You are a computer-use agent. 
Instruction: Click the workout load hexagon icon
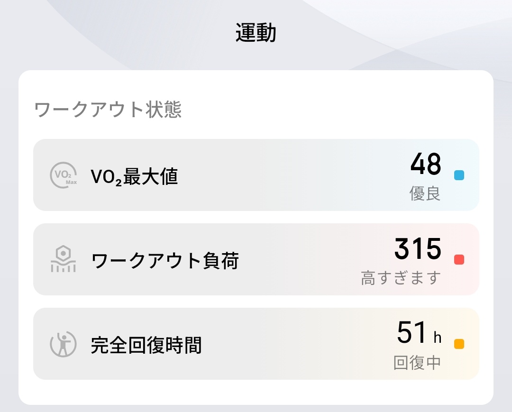click(63, 259)
